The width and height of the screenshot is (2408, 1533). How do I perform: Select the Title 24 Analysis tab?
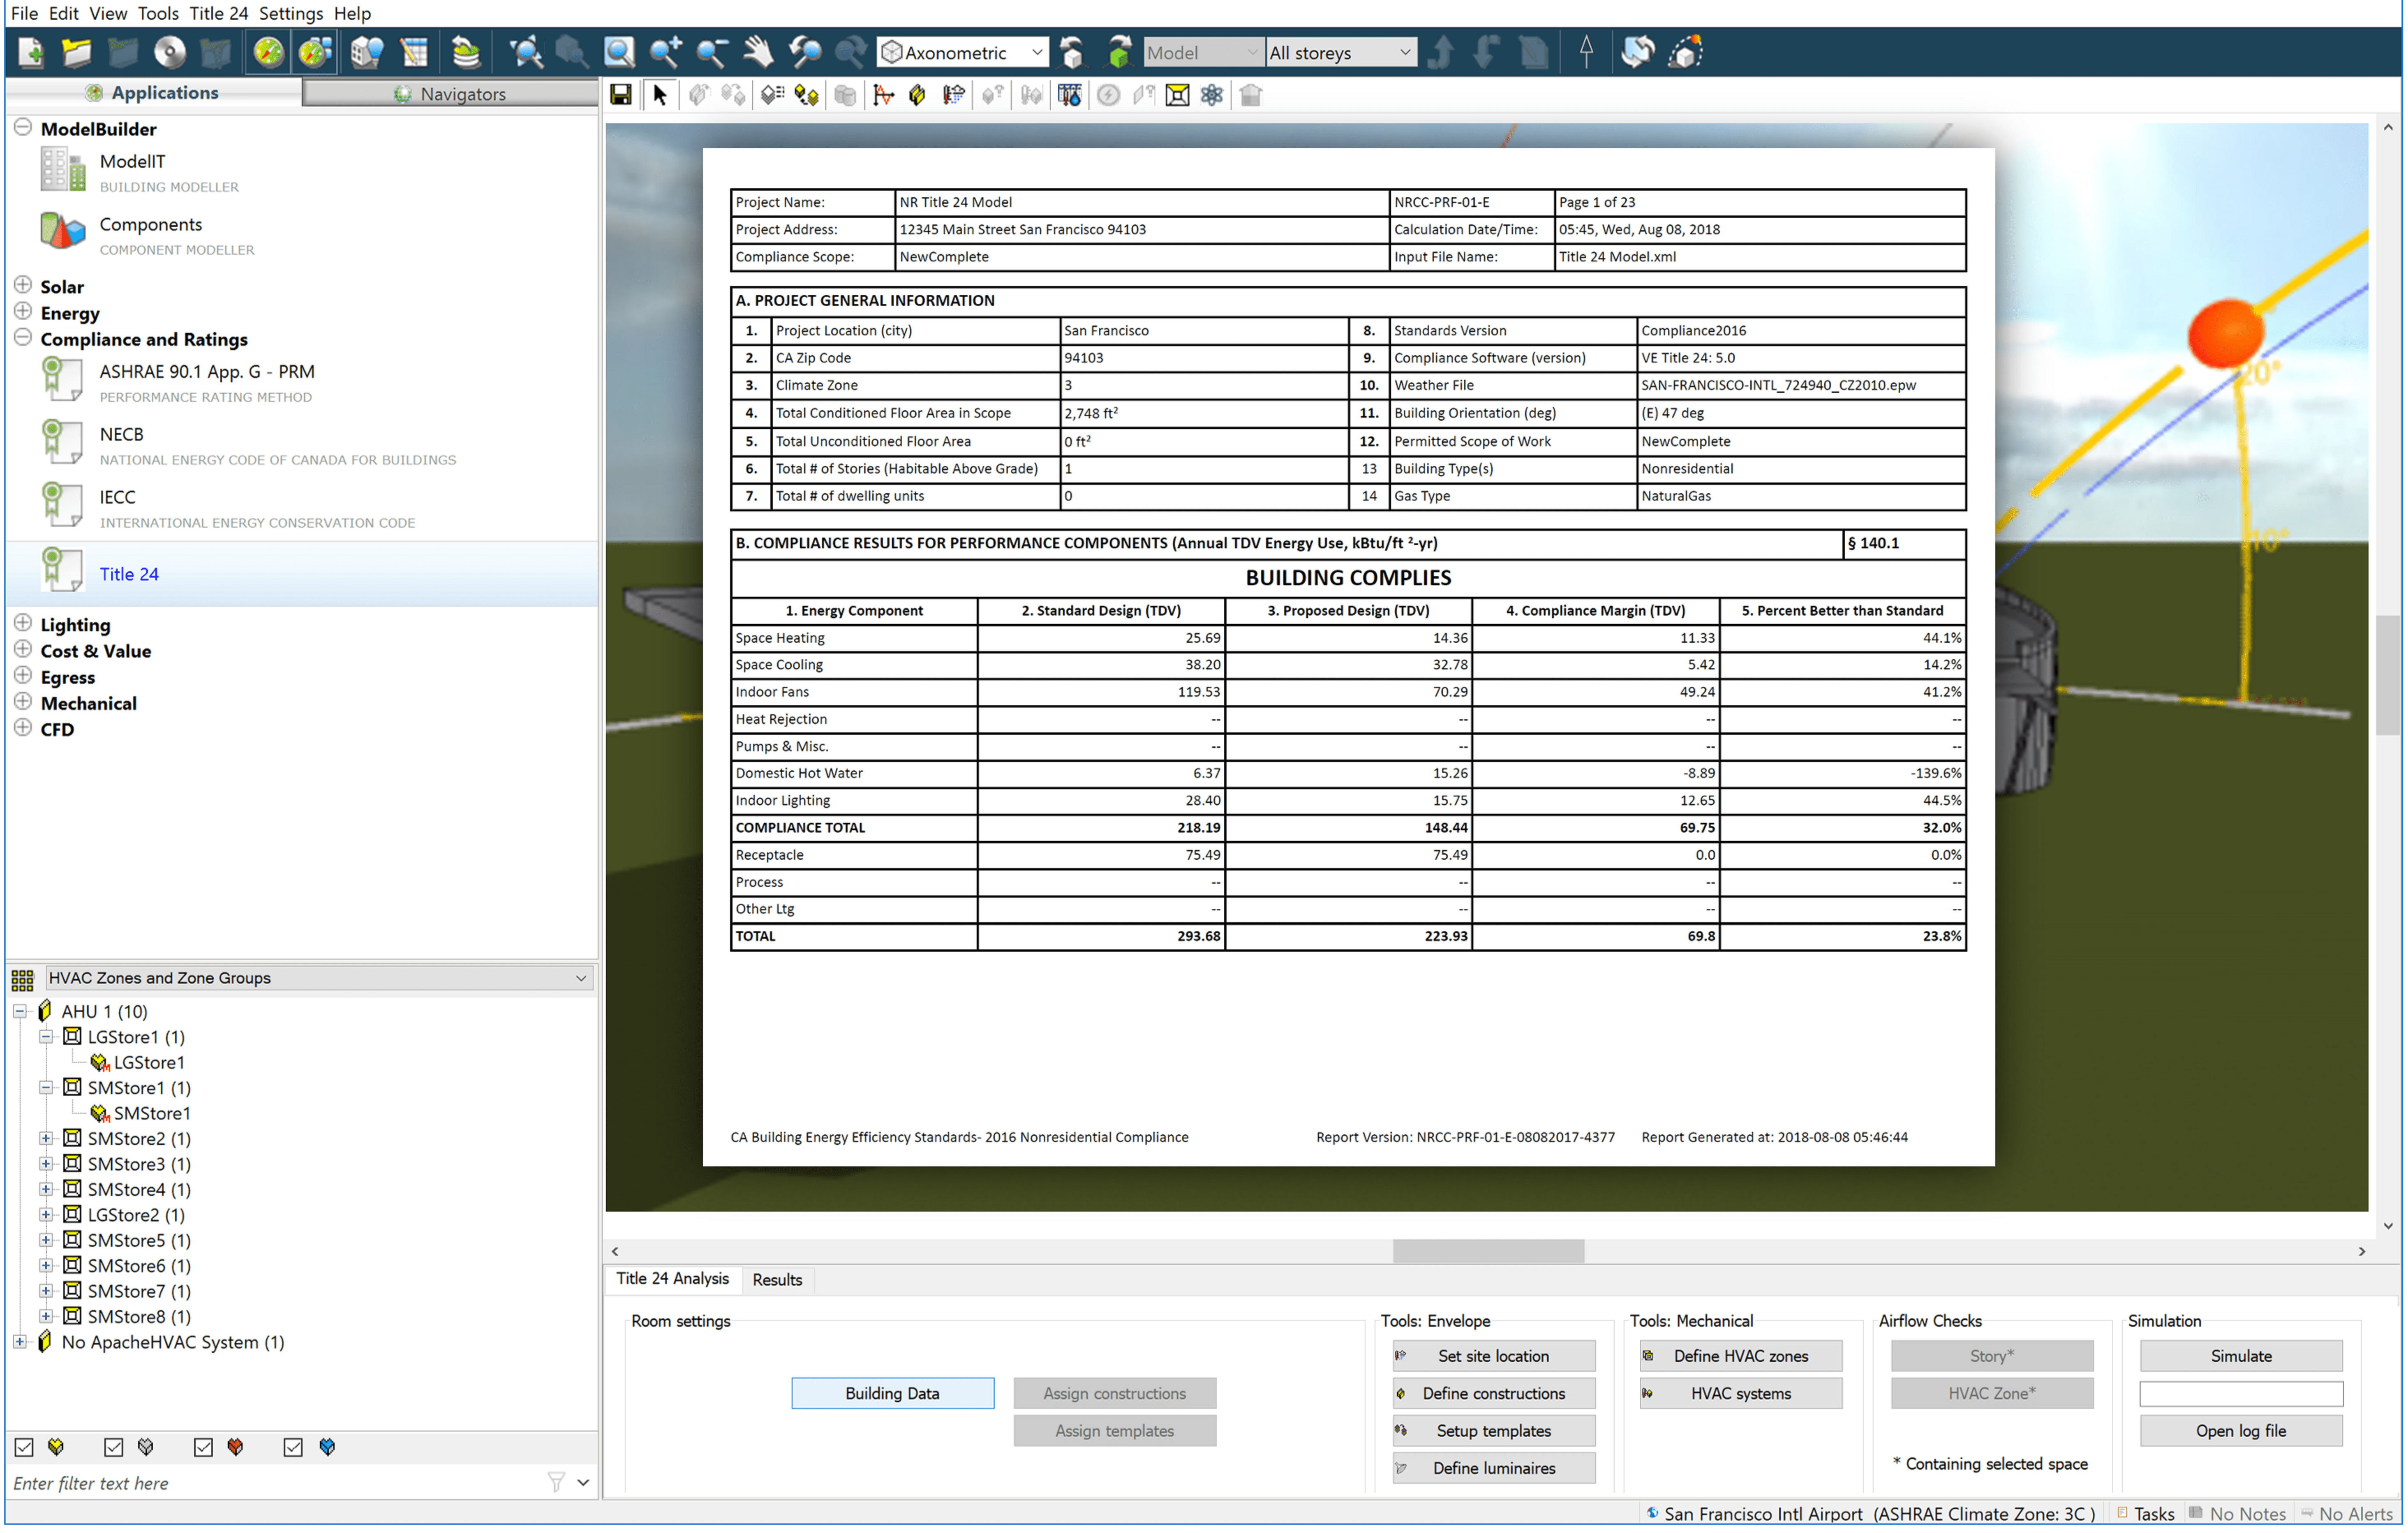[x=672, y=1279]
